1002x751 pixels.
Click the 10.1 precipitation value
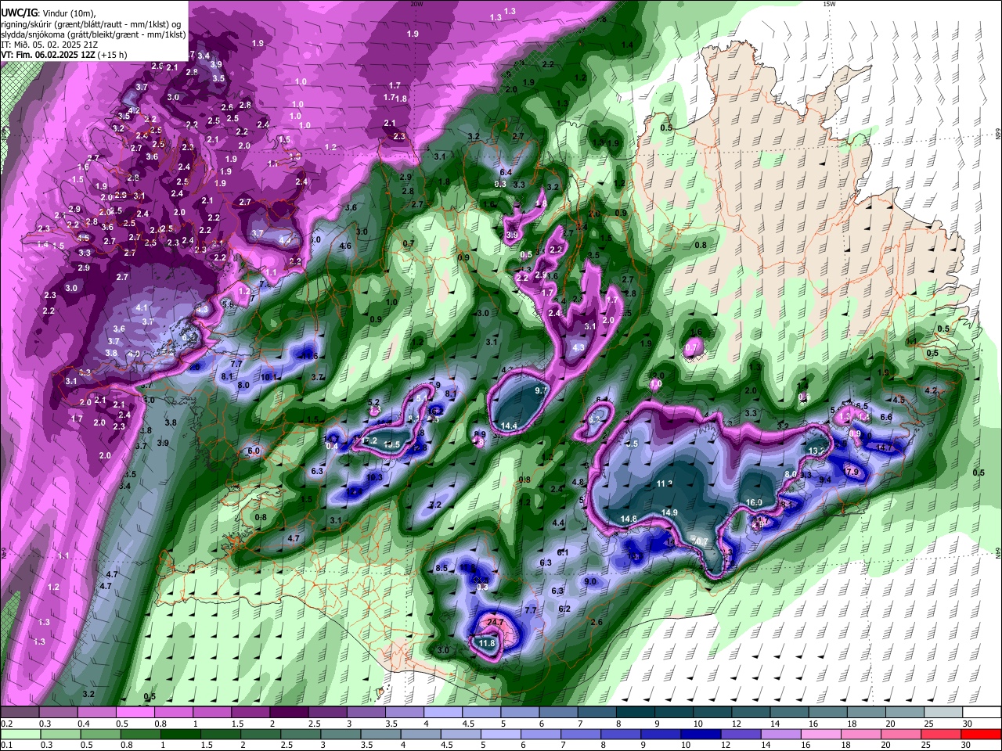269,377
